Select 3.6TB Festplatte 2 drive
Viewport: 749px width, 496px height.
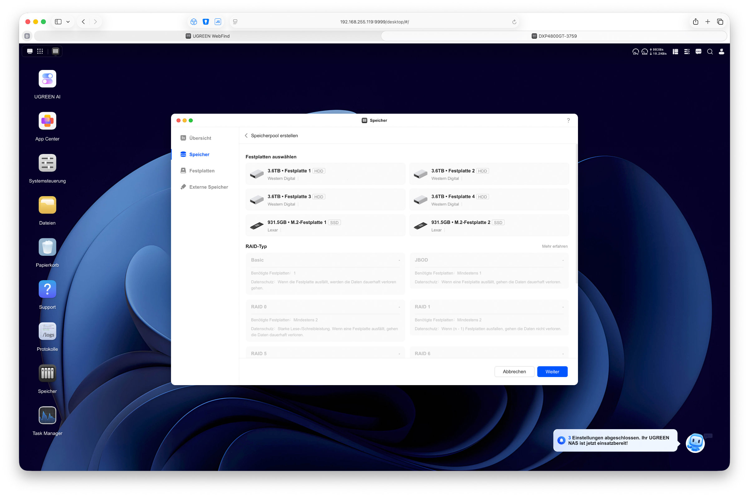[489, 174]
